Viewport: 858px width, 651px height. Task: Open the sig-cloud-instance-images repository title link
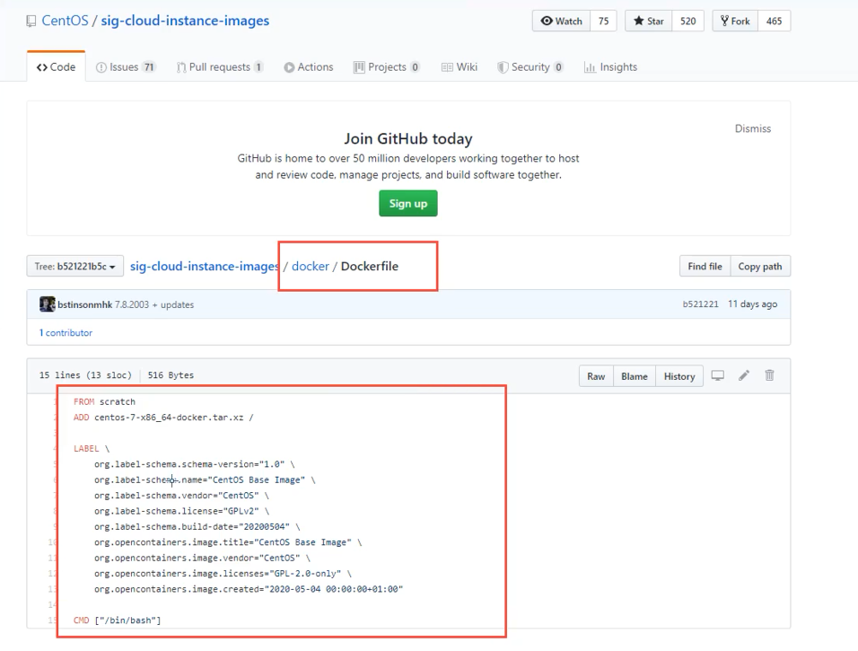(185, 21)
